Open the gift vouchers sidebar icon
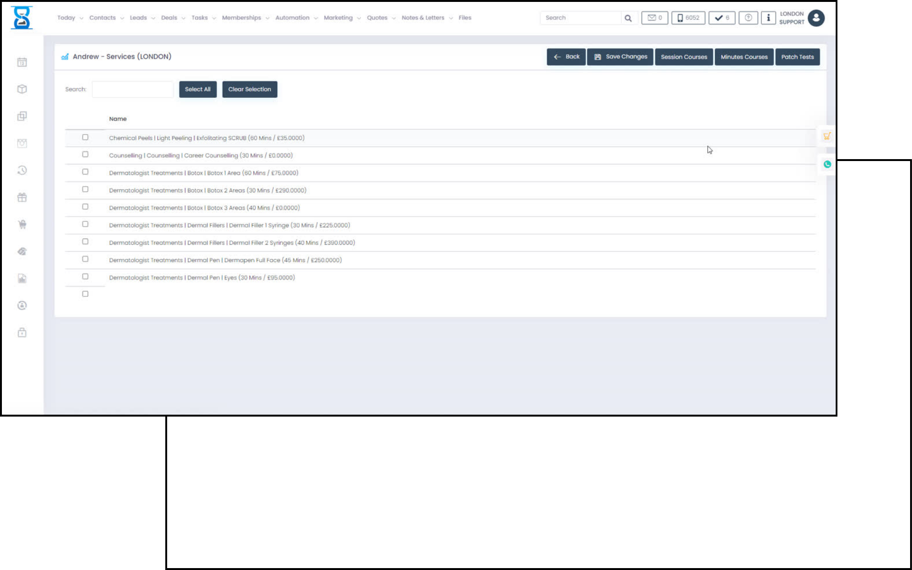The image size is (912, 570). coord(22,198)
